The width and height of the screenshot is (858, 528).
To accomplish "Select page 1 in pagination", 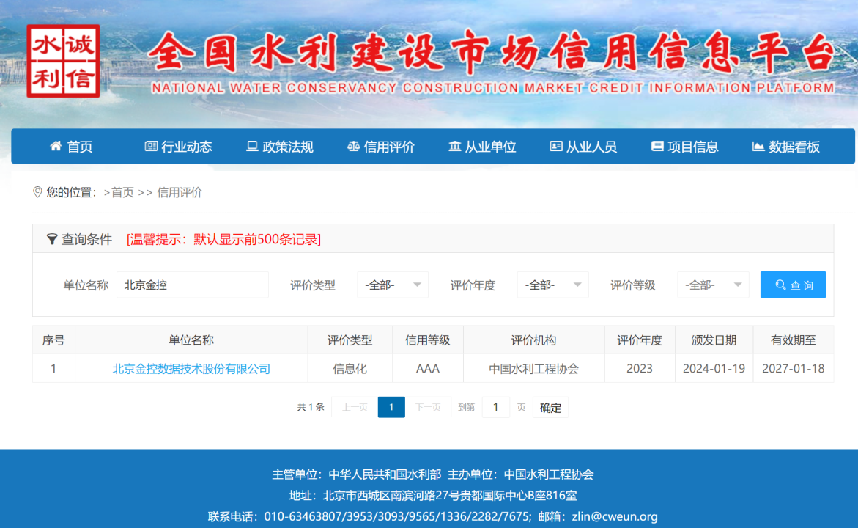I will point(391,407).
